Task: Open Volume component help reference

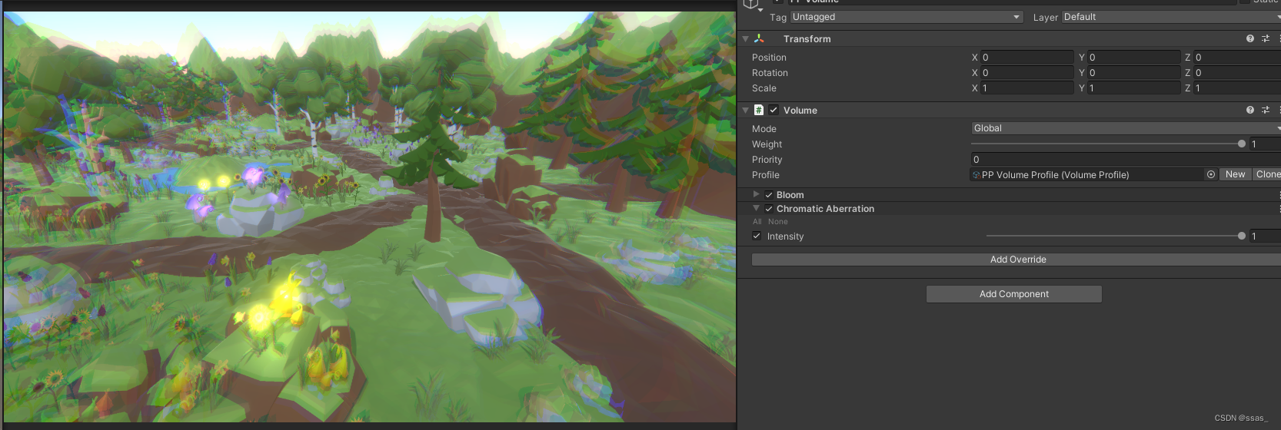Action: (1250, 110)
